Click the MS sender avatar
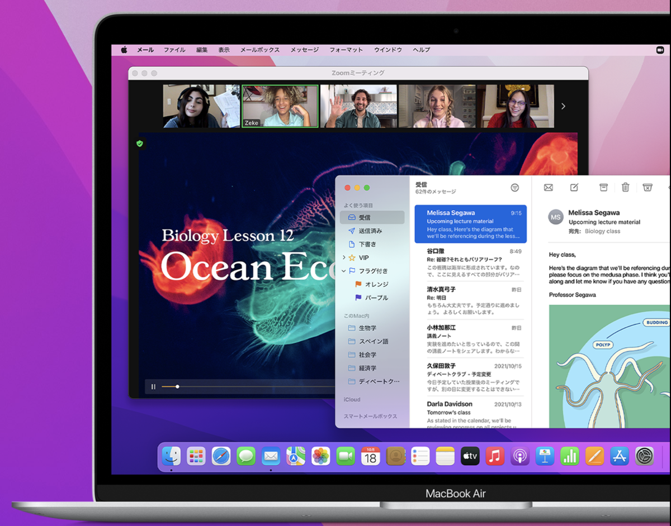Viewport: 671px width, 526px height. tap(556, 217)
